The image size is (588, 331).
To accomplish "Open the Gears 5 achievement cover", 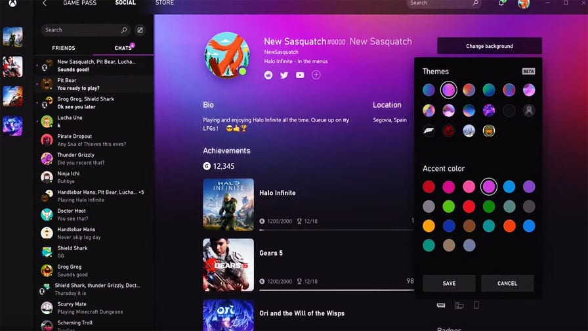I will [x=228, y=265].
